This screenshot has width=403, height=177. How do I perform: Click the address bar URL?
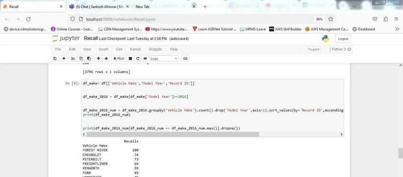point(121,19)
